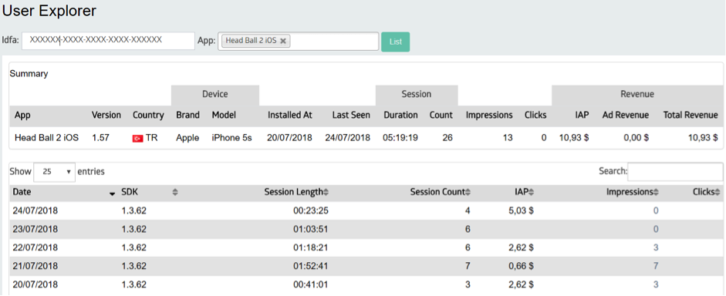Sort daily table by Impressions column
The height and width of the screenshot is (296, 726).
click(x=633, y=193)
